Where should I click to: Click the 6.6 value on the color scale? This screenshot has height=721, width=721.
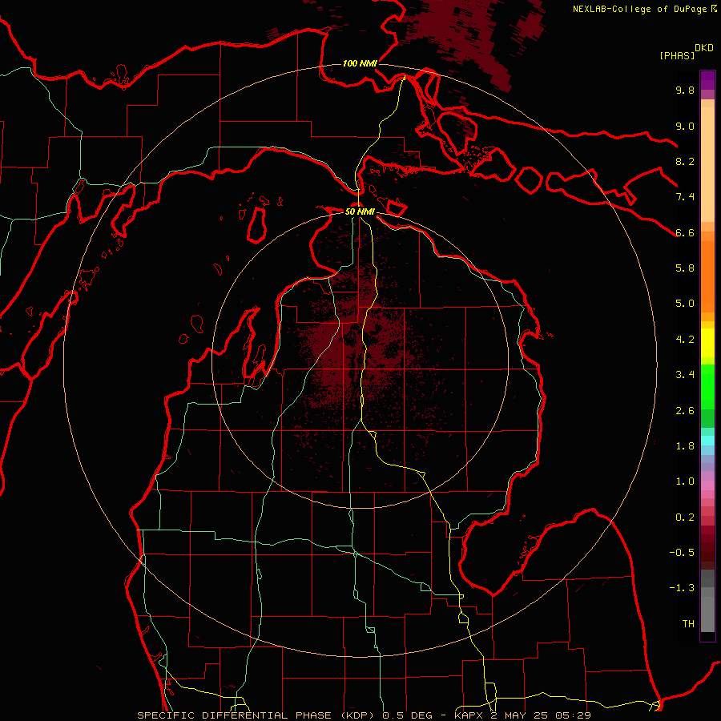[685, 232]
